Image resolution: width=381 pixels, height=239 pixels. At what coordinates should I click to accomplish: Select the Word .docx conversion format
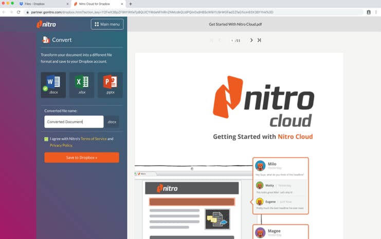click(53, 85)
